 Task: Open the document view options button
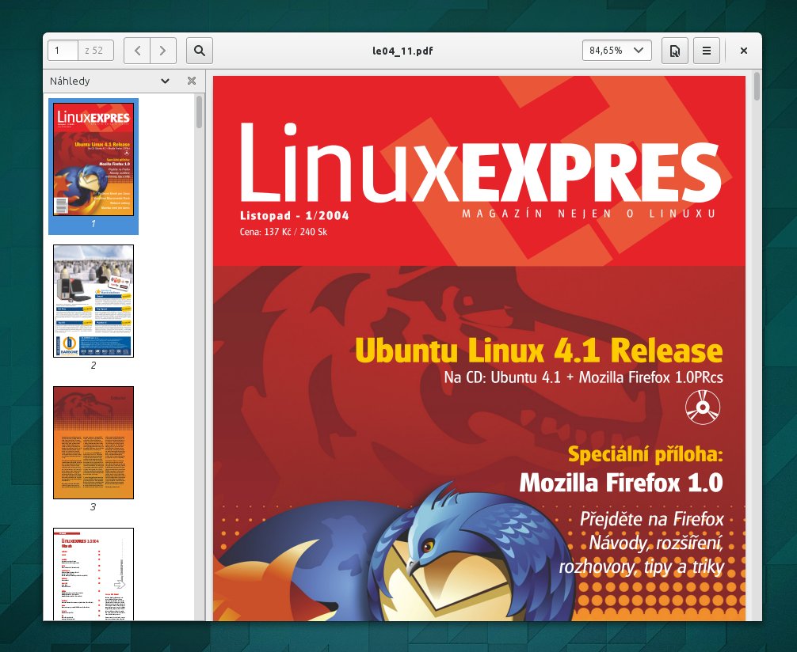674,51
